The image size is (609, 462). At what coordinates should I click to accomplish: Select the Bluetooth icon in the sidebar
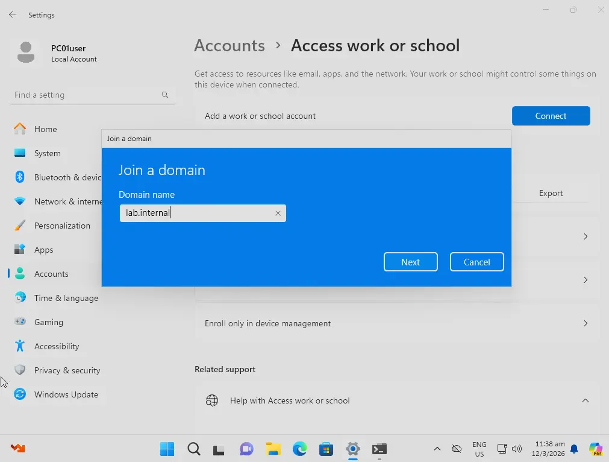[20, 177]
